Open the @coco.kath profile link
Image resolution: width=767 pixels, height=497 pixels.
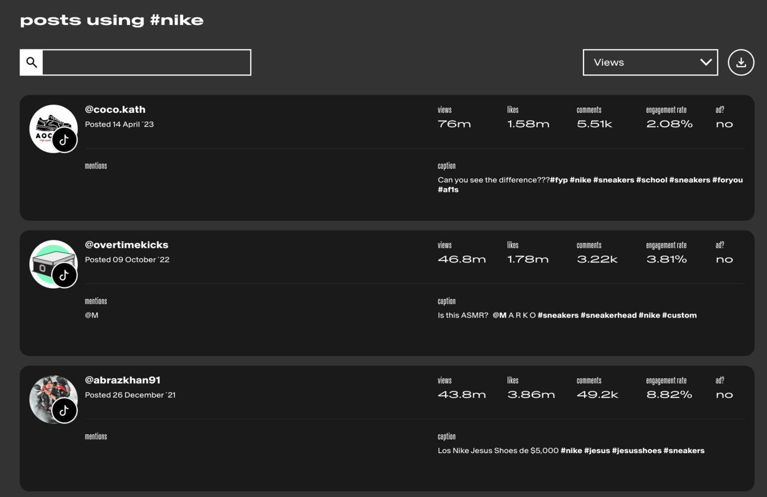(115, 109)
